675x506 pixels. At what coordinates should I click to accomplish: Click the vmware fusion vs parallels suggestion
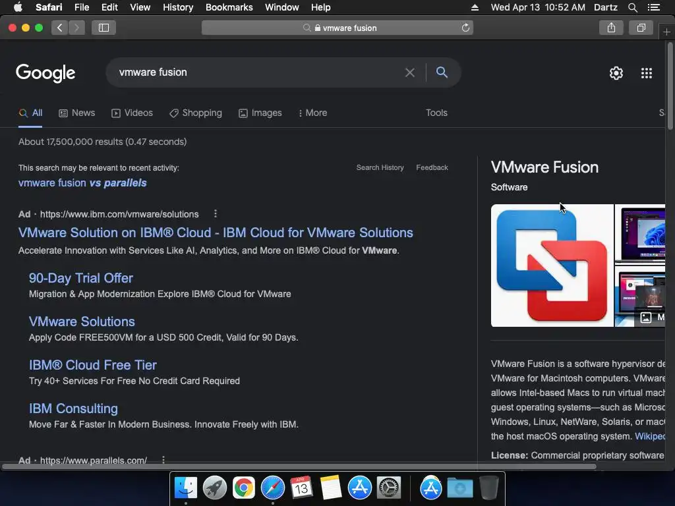coord(82,183)
